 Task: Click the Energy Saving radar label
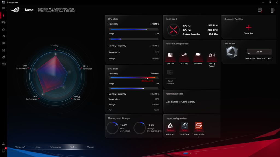click(x=77, y=98)
